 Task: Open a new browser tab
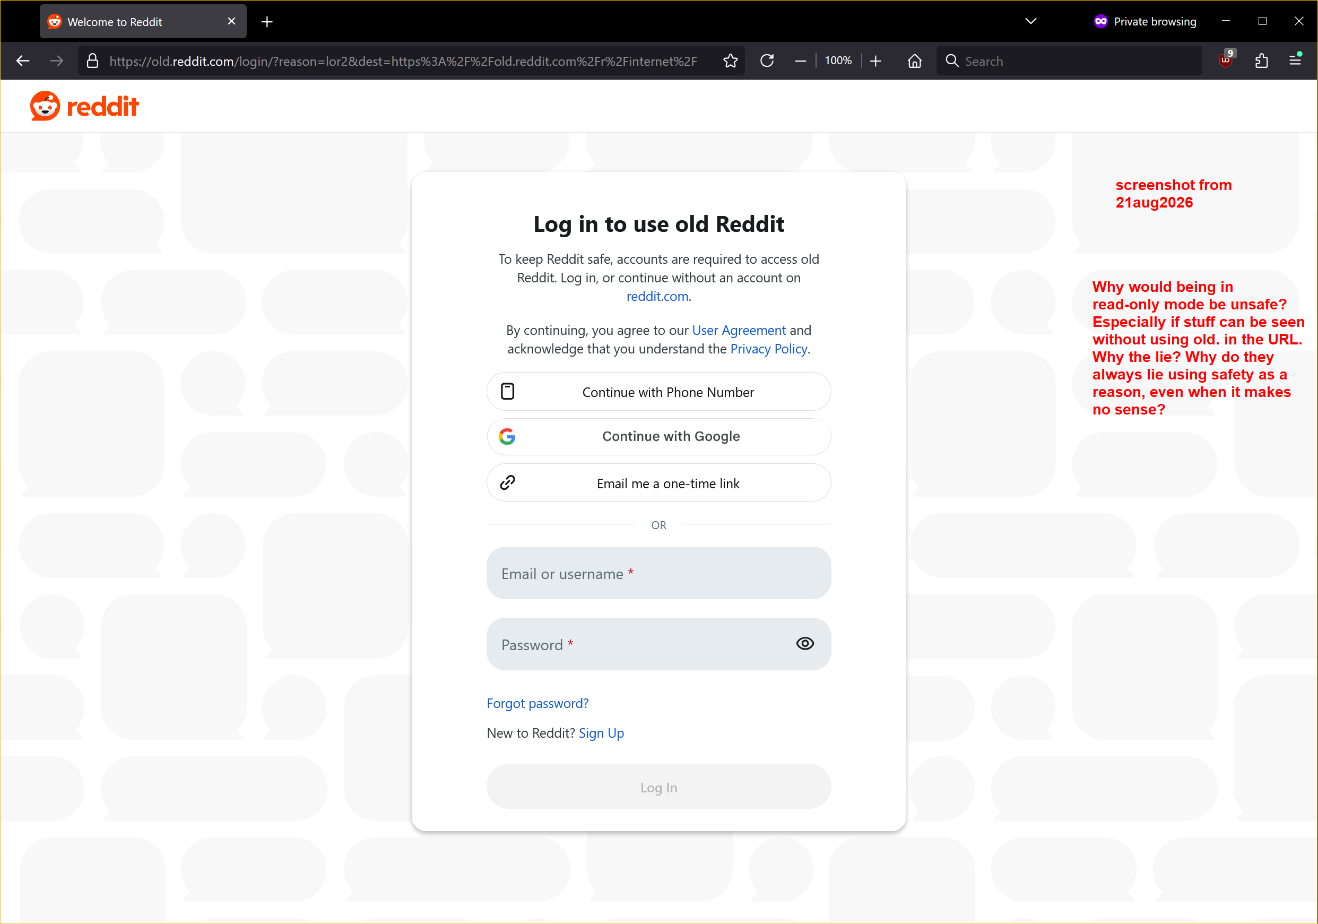pos(267,22)
